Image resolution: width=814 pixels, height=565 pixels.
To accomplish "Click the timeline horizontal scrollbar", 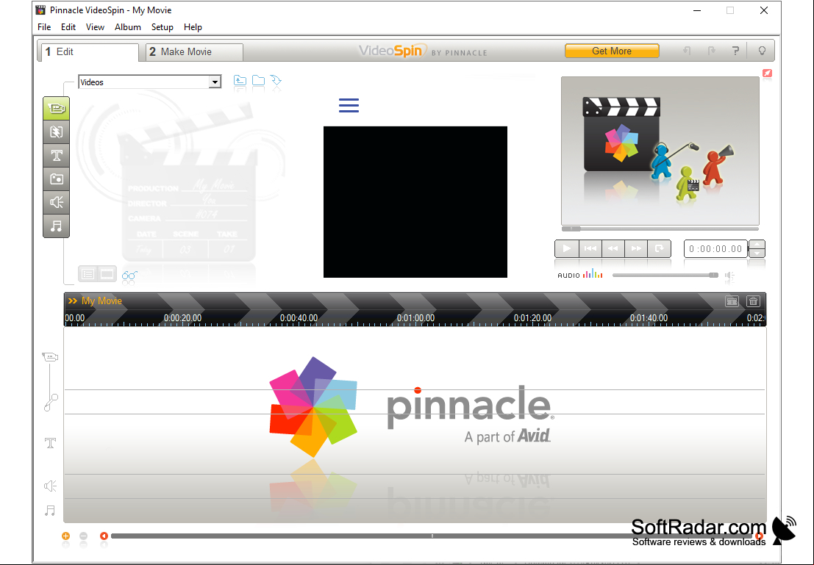I will 432,536.
